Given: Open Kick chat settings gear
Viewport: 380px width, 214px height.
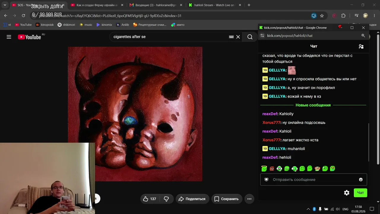Looking at the screenshot, I should [x=346, y=193].
